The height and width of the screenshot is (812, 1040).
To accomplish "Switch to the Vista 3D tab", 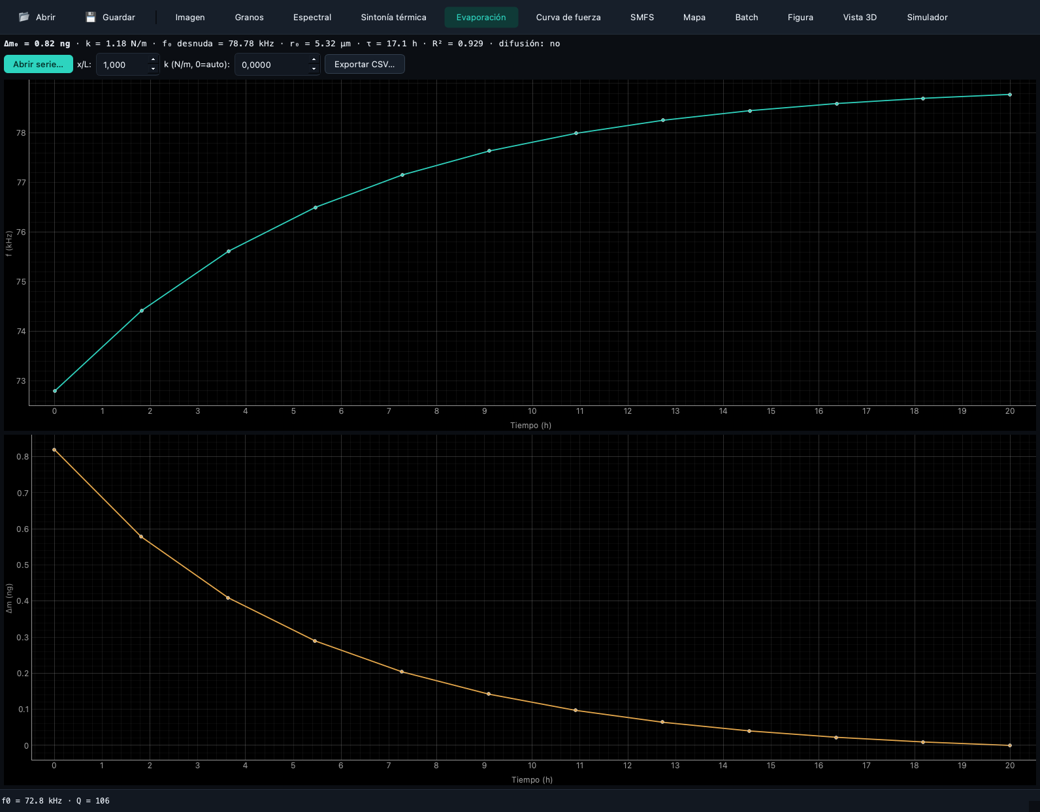I will tap(860, 17).
